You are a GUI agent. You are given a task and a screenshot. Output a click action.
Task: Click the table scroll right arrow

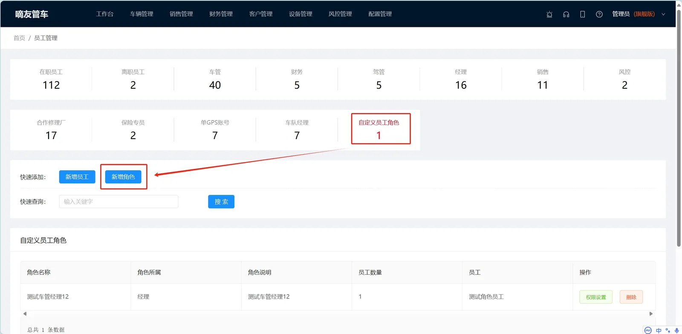tap(651, 314)
